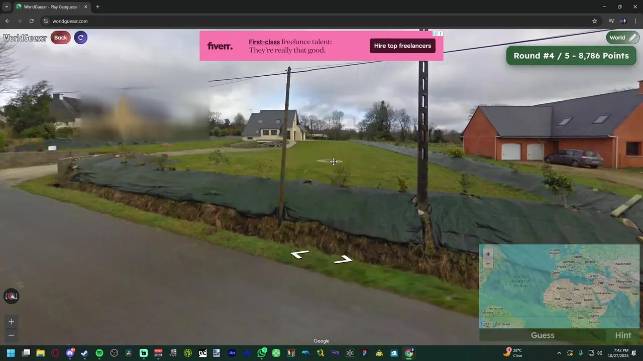Open a new browser tab
This screenshot has height=361, width=643.
97,7
